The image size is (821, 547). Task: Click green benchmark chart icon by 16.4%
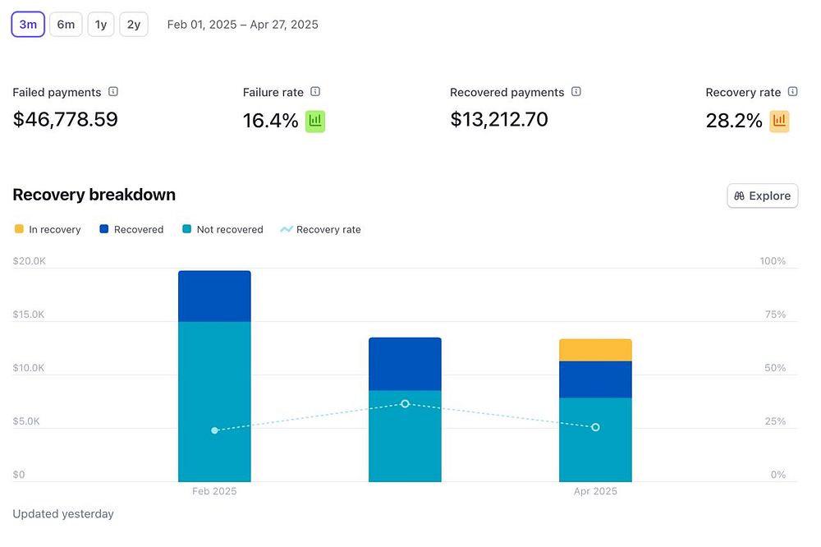pyautogui.click(x=315, y=121)
